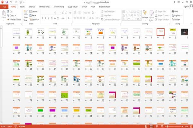
Task: Toggle Bold formatting button
Action: (x=42, y=18)
